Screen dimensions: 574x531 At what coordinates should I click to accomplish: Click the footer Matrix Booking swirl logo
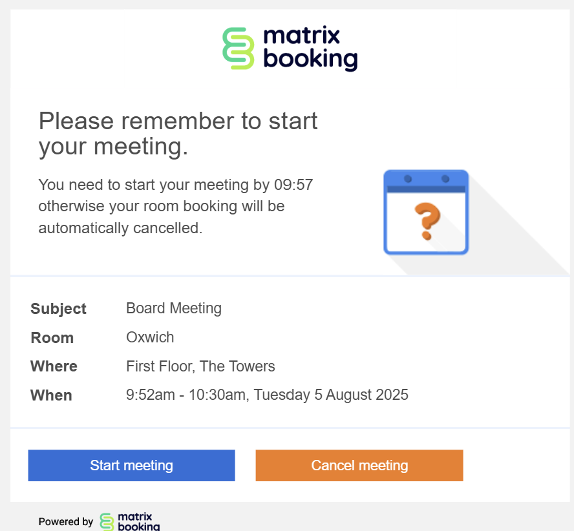point(107,522)
